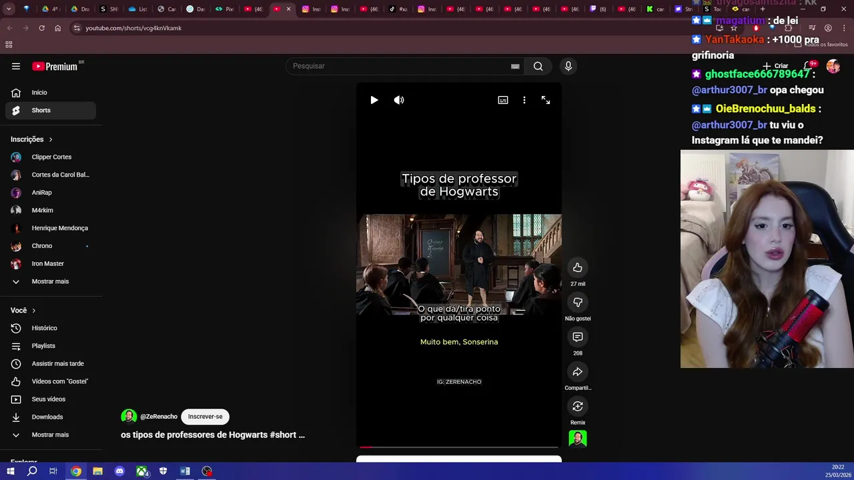Open Chrono subscription channel
The image size is (854, 480).
click(51, 246)
